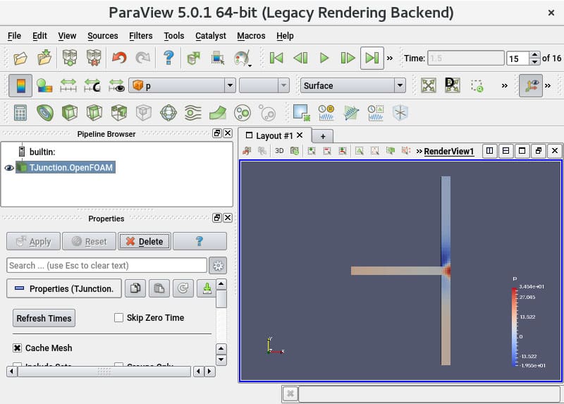Open the Catalyst menu

tap(210, 36)
